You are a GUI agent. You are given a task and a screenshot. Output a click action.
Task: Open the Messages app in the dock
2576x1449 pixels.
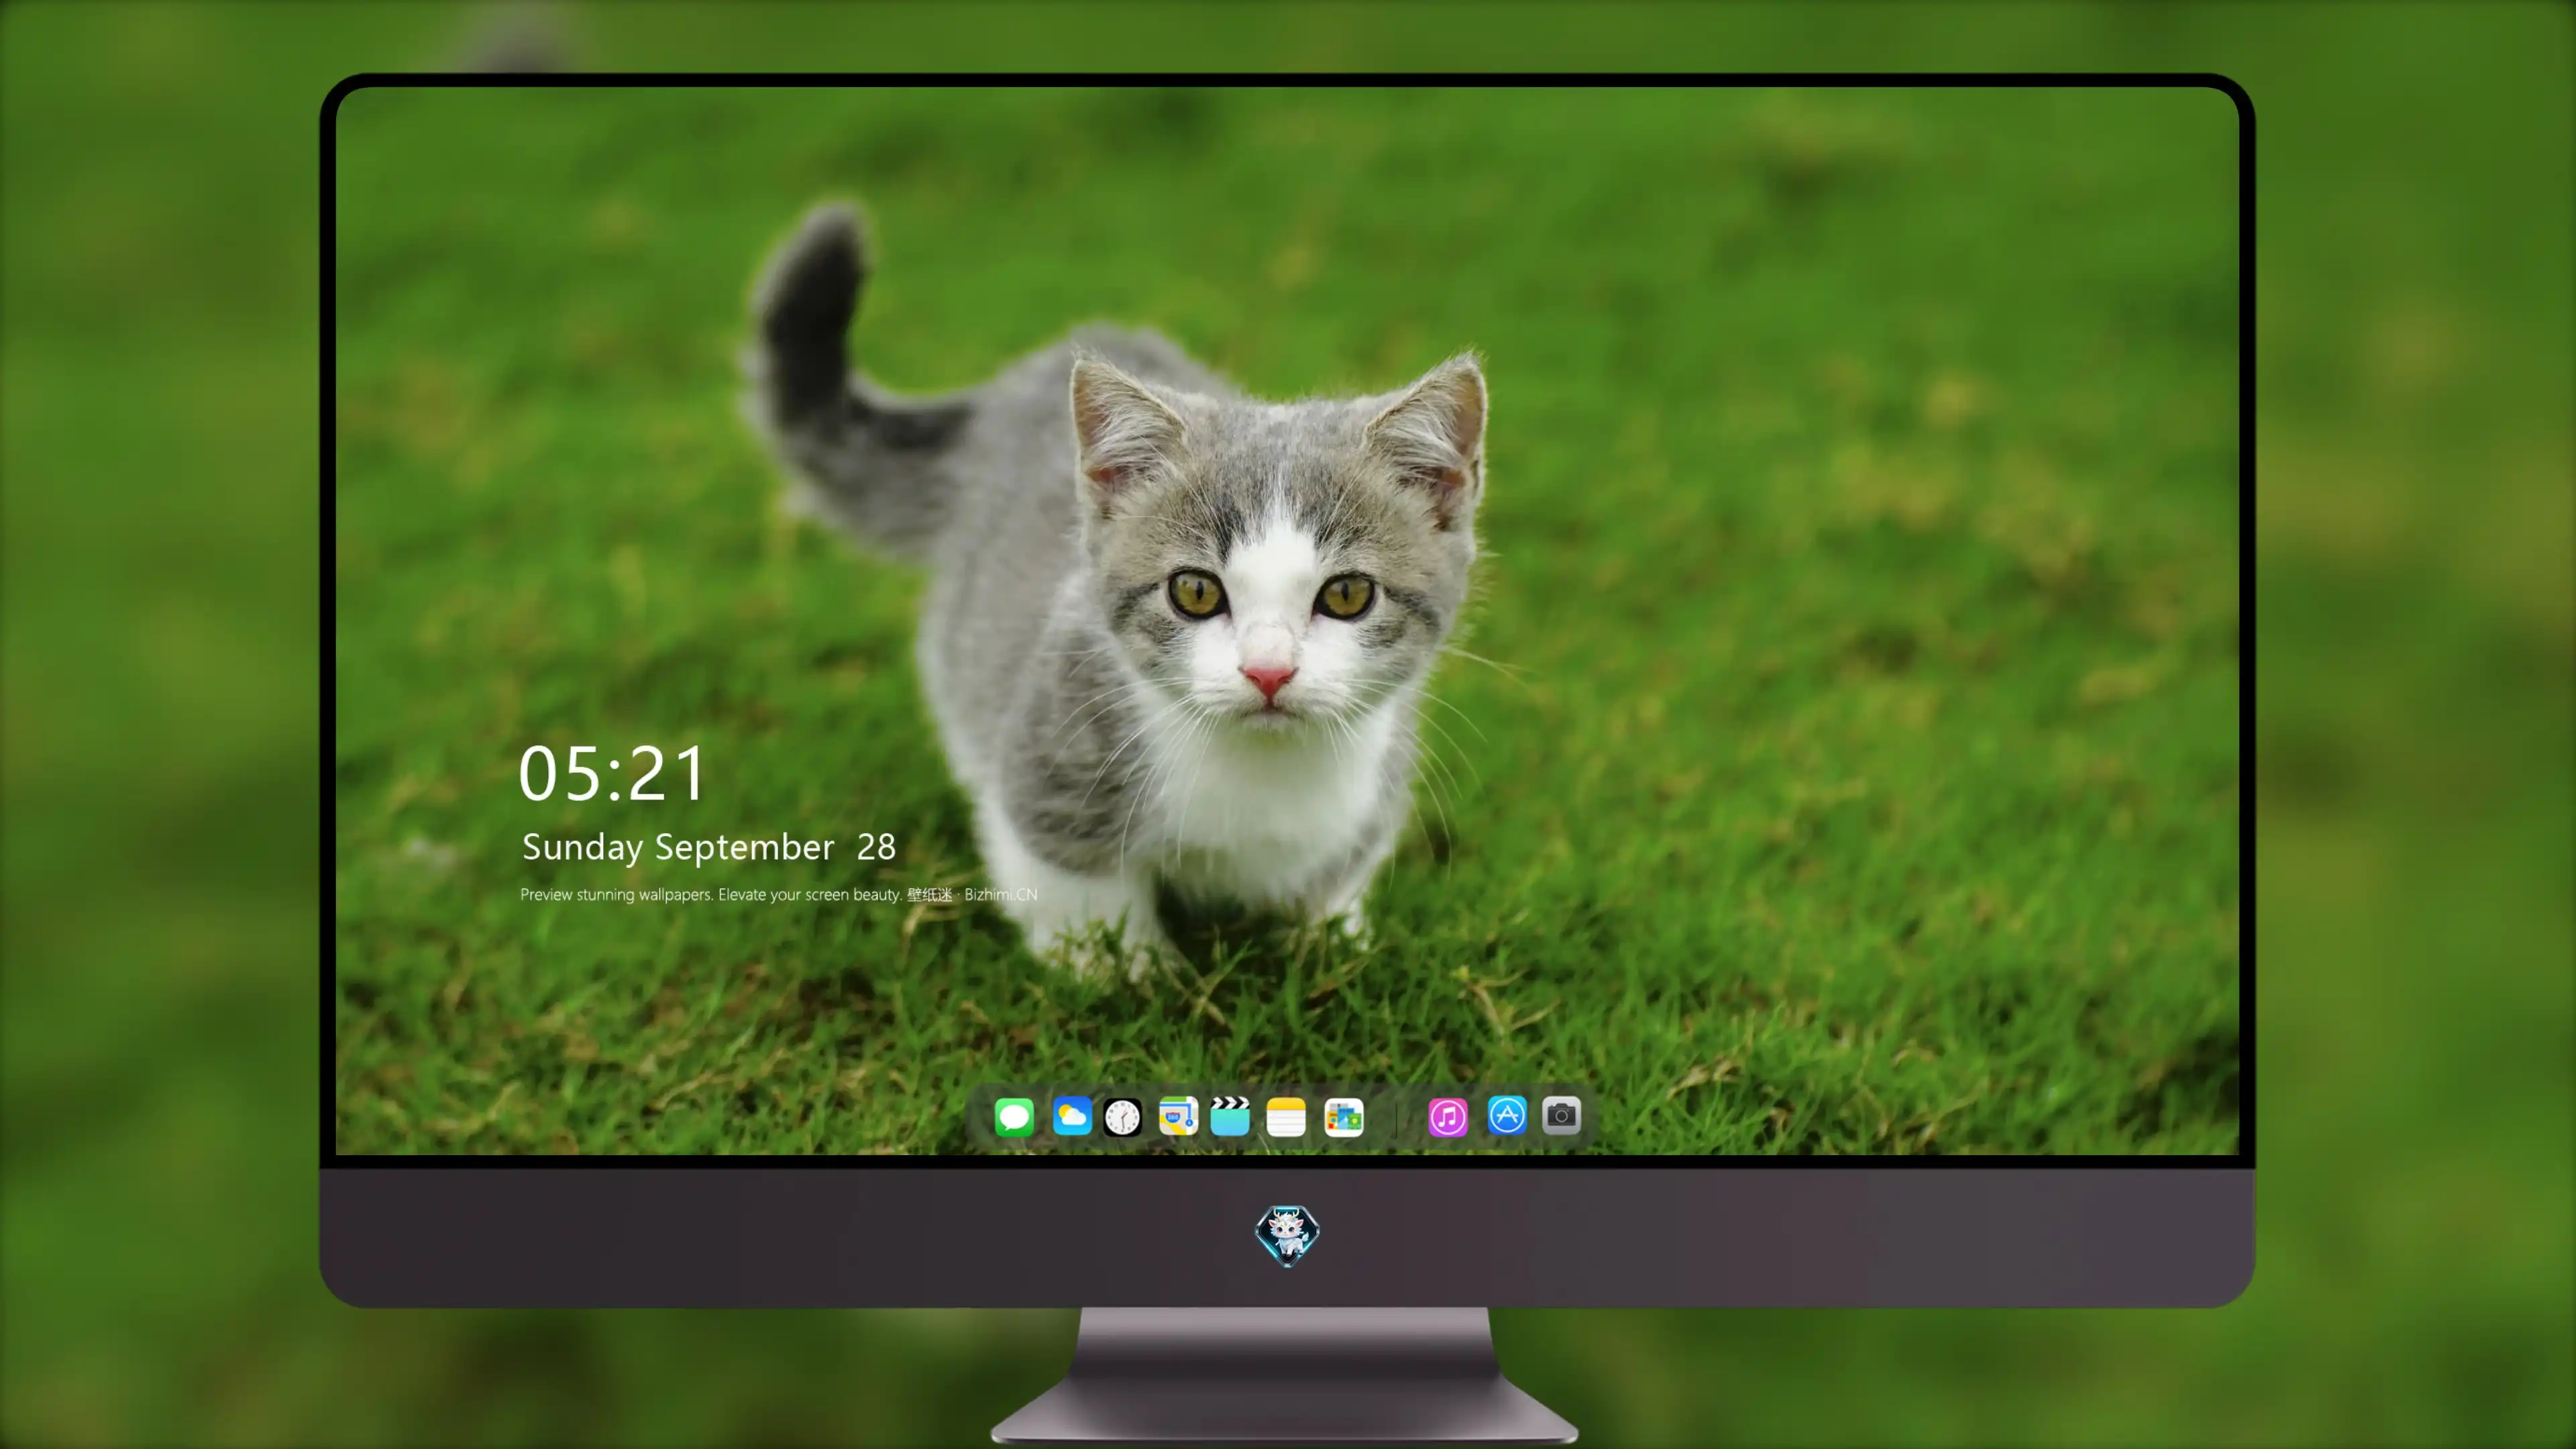point(1014,1117)
